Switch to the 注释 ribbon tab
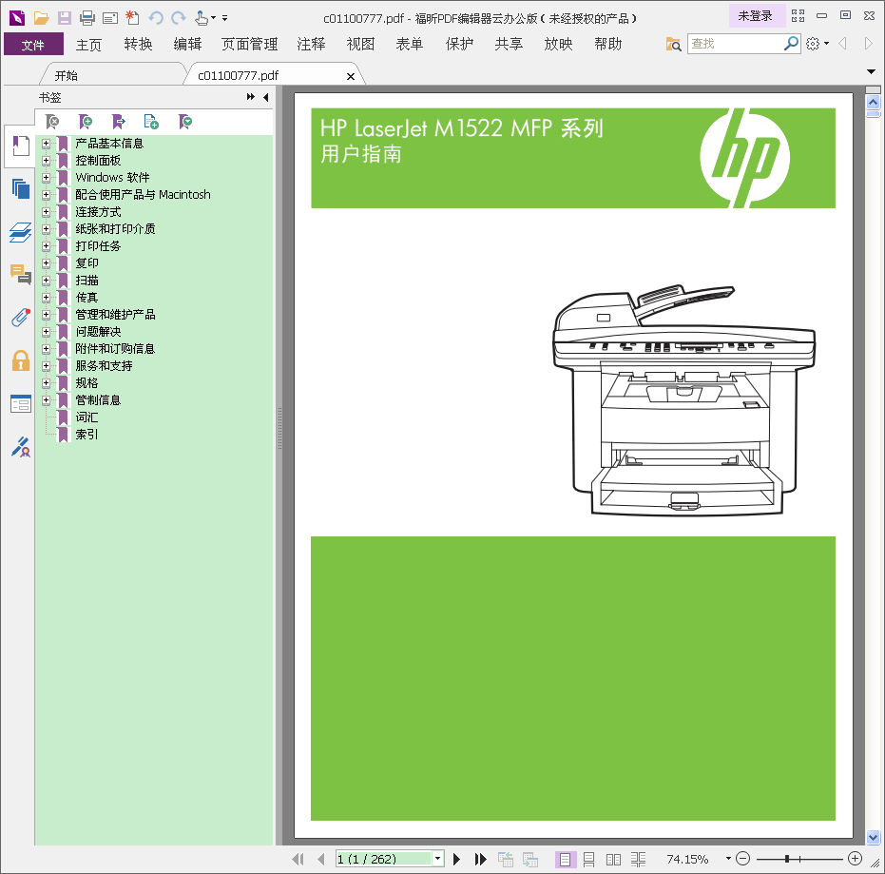885x874 pixels. (311, 44)
